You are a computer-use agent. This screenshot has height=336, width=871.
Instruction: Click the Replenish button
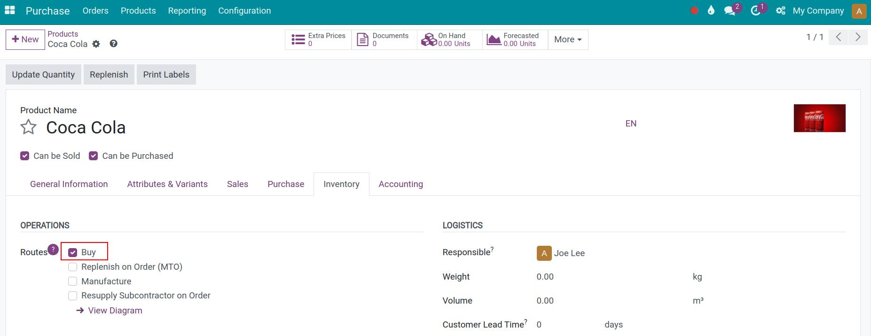pos(109,75)
